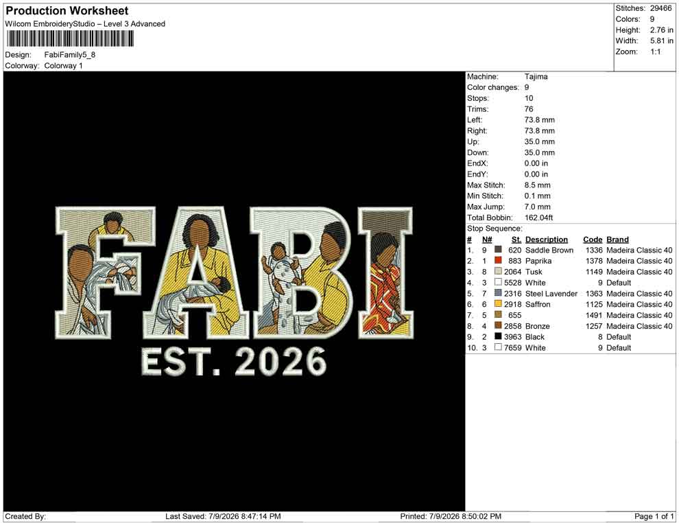Click the 'Brand' column header
Screen dimensions: 679x523
tap(617, 239)
